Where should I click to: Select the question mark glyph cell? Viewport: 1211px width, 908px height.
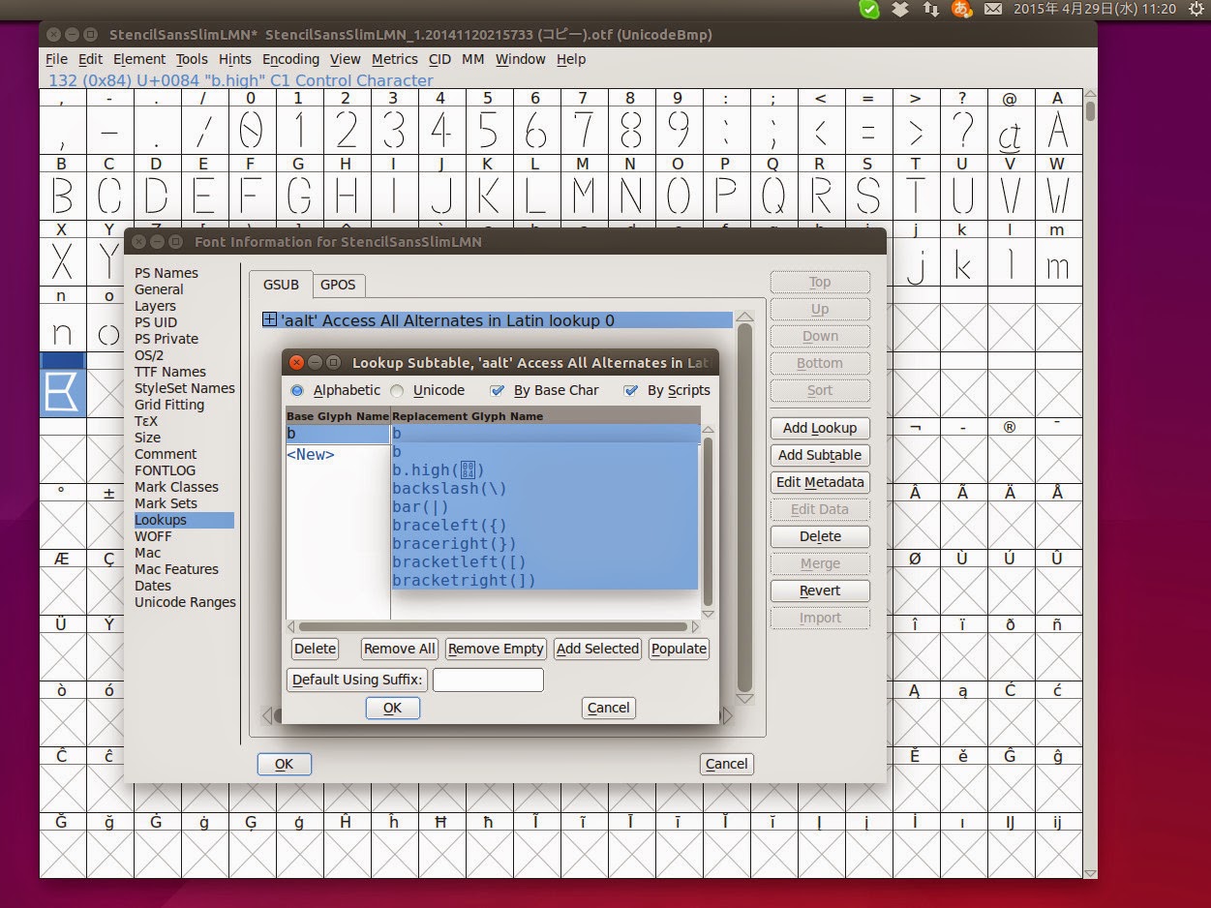(962, 129)
